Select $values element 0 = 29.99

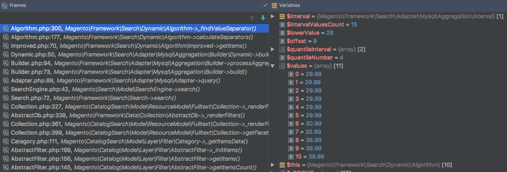[x=388, y=74]
